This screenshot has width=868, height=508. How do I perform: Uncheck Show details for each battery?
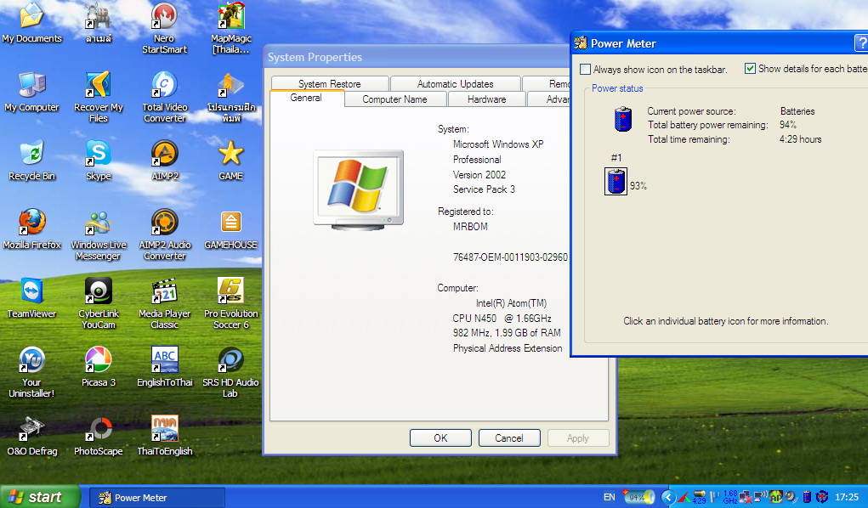750,69
